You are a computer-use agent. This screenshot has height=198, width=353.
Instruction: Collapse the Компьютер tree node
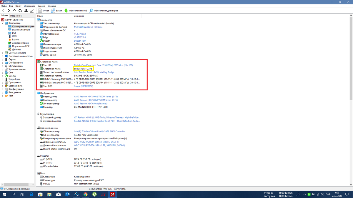3,23
